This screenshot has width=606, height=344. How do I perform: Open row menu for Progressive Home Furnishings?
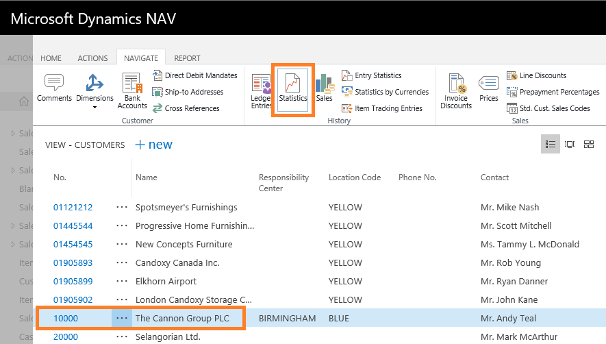(x=122, y=226)
